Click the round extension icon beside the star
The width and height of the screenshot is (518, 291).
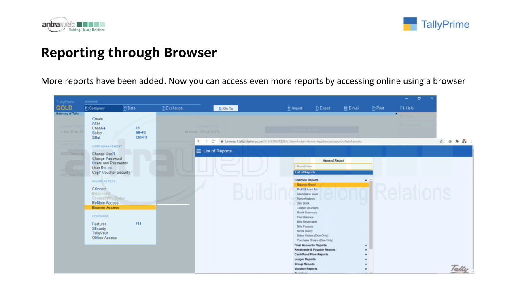pyautogui.click(x=450, y=141)
